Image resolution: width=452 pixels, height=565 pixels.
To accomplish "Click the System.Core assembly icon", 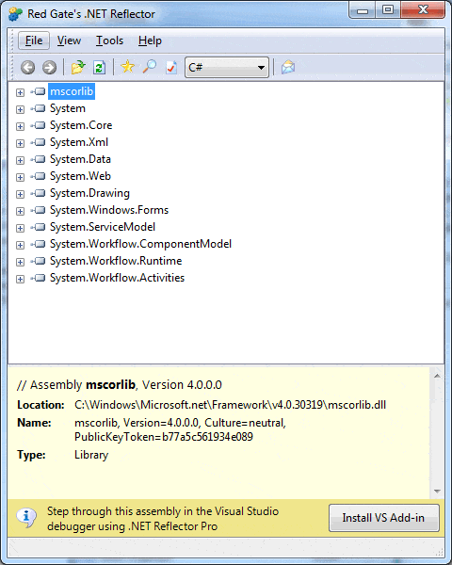I will tap(39, 125).
